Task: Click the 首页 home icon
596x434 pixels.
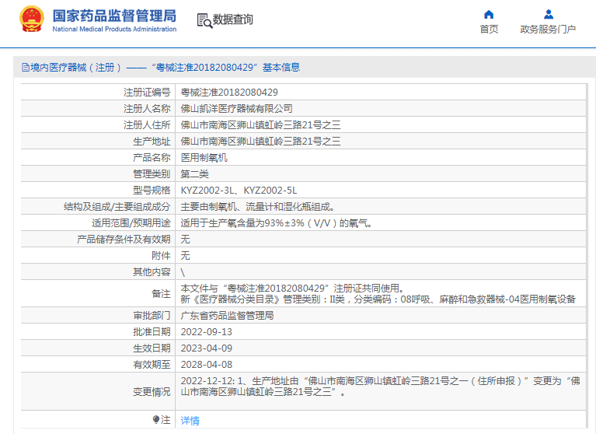Action: (x=489, y=15)
